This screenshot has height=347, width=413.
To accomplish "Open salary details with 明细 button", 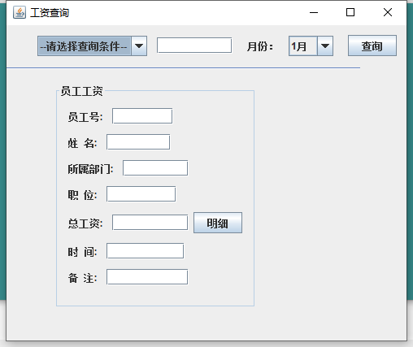I will tap(218, 223).
